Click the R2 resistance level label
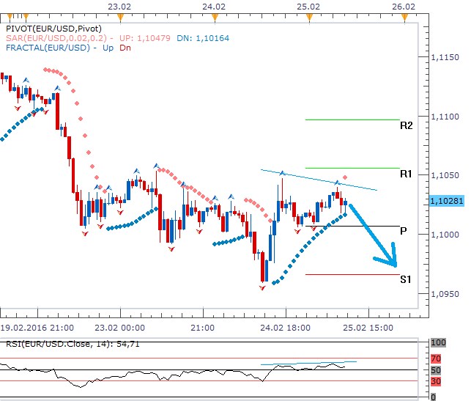 point(407,126)
